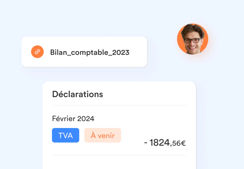Click empty card area below the TVA row divider
244x169 pixels.
(x=119, y=162)
